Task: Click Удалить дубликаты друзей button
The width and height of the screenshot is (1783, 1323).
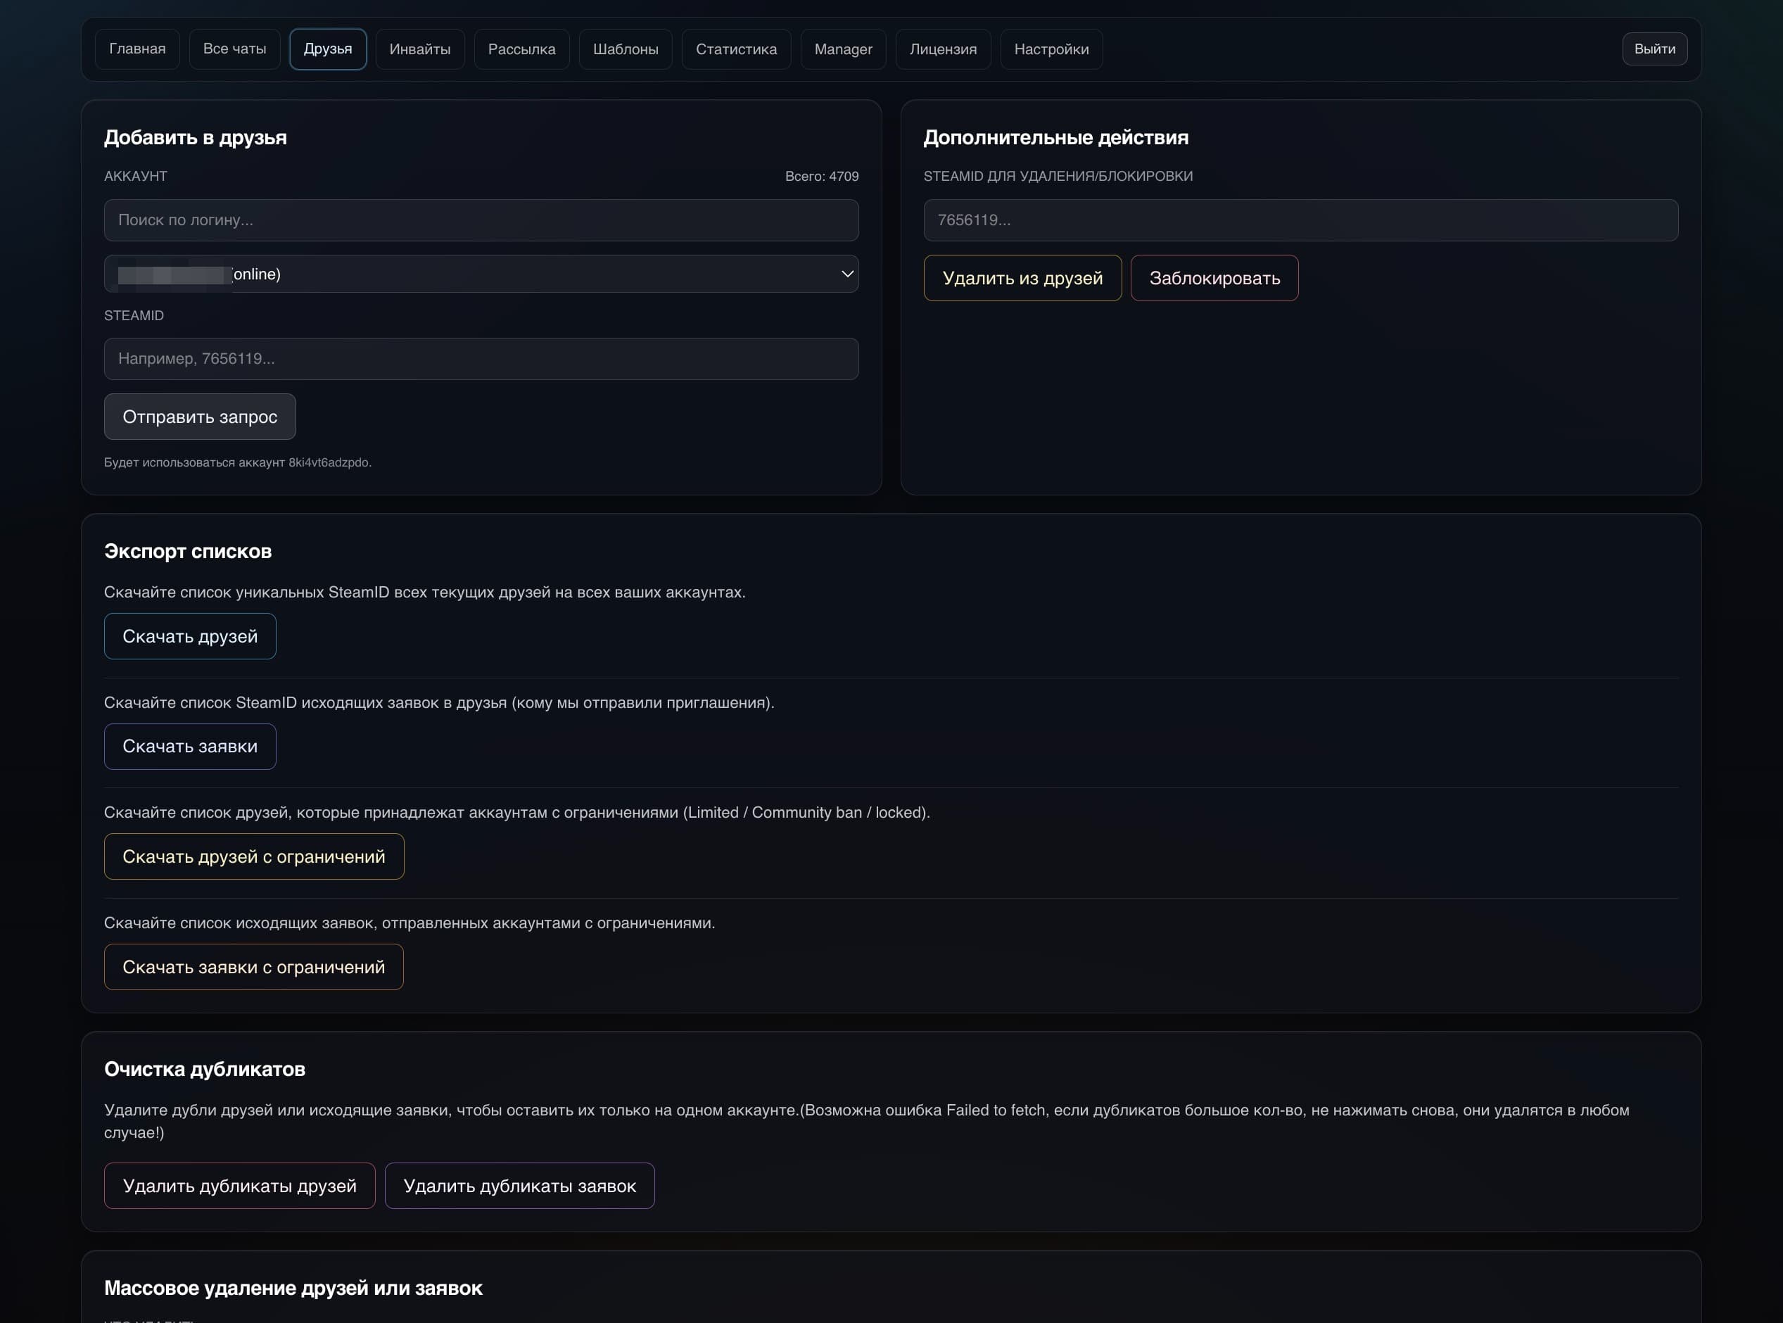Action: coord(239,1185)
